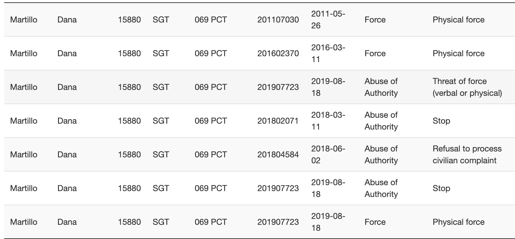Viewport: 515px width, 239px height.
Task: Click the date 2016-03-11
Action: point(328,53)
